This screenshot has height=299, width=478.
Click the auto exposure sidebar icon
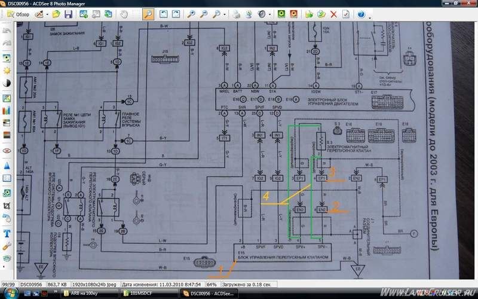7,58
